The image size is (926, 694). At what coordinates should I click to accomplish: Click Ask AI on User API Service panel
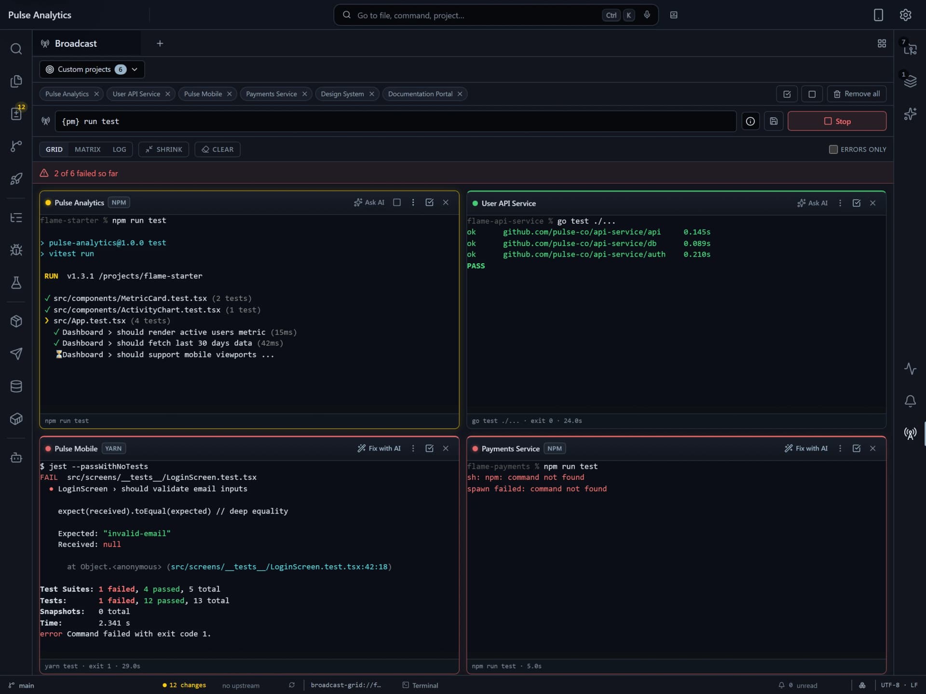[x=812, y=203]
